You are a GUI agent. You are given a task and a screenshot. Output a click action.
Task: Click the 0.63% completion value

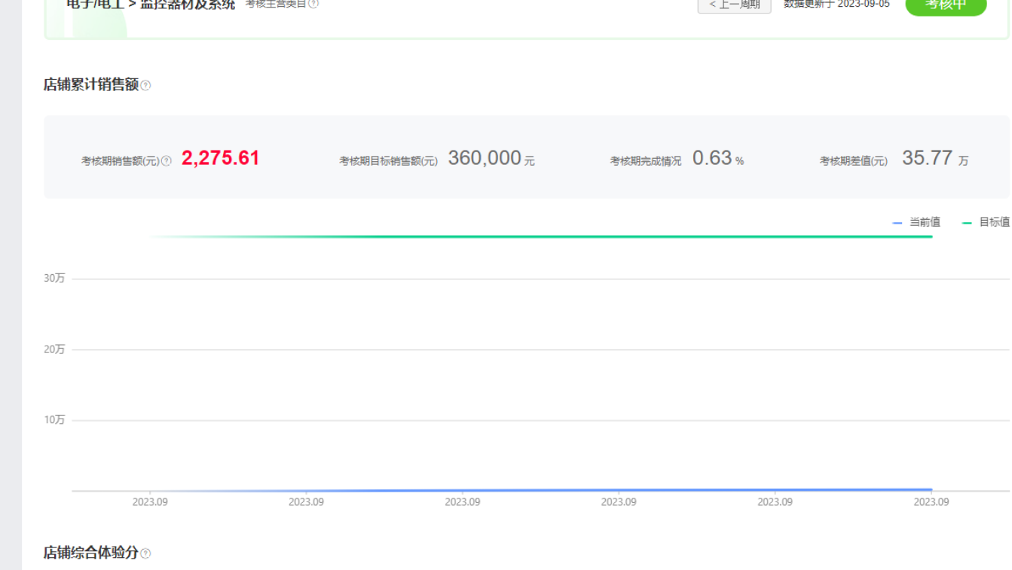pyautogui.click(x=712, y=158)
